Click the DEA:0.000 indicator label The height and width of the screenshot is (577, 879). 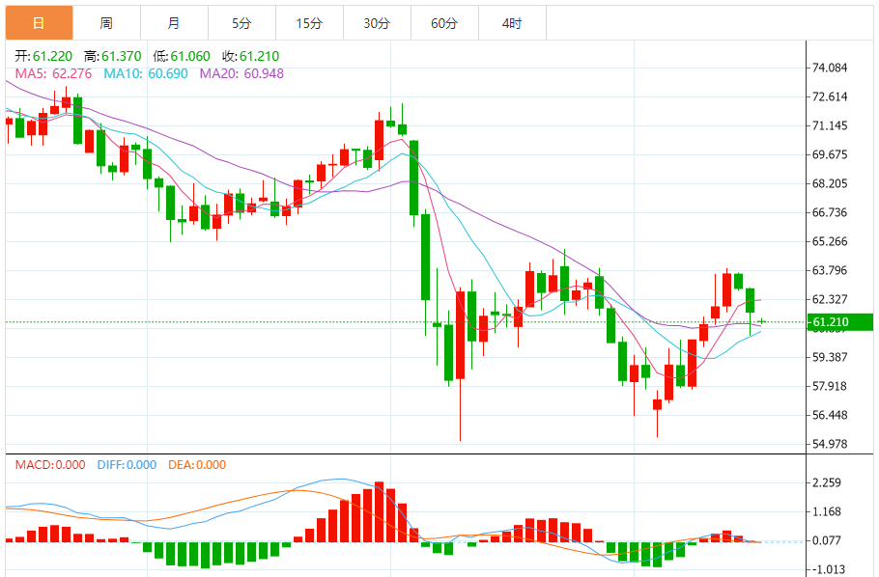(197, 465)
